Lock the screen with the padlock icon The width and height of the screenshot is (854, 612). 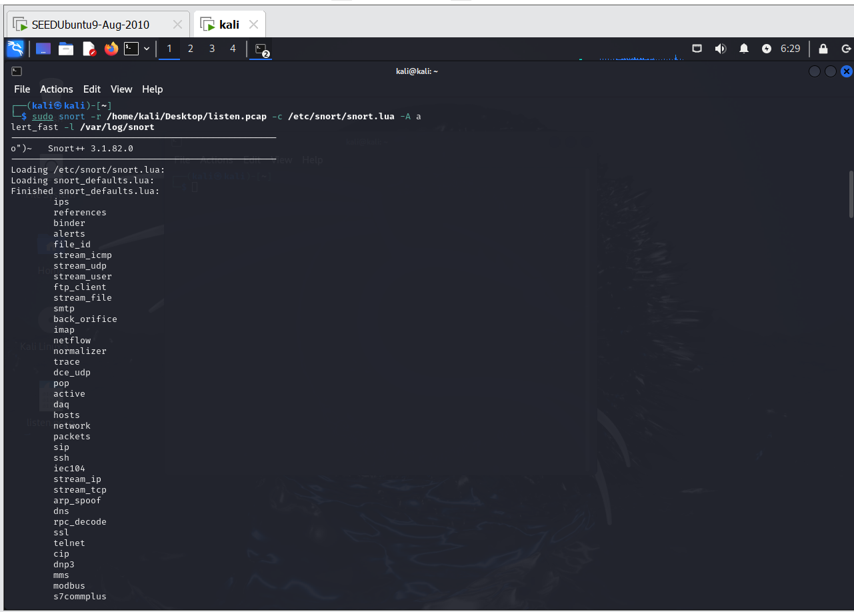[823, 49]
